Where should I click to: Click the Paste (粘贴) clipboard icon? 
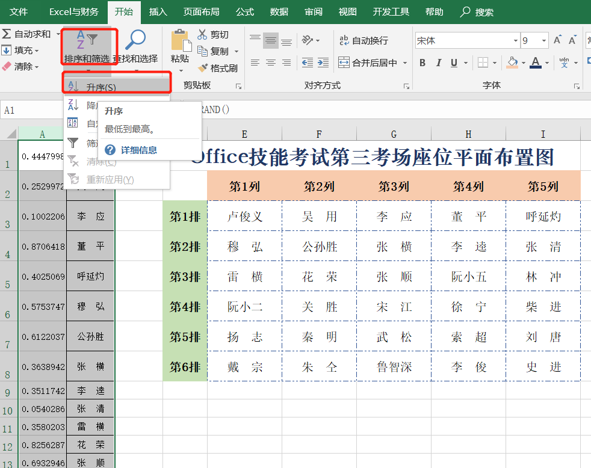pyautogui.click(x=180, y=40)
